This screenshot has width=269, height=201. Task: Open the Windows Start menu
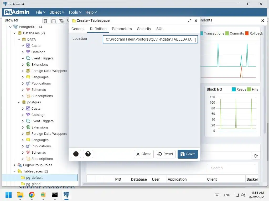click(8, 195)
